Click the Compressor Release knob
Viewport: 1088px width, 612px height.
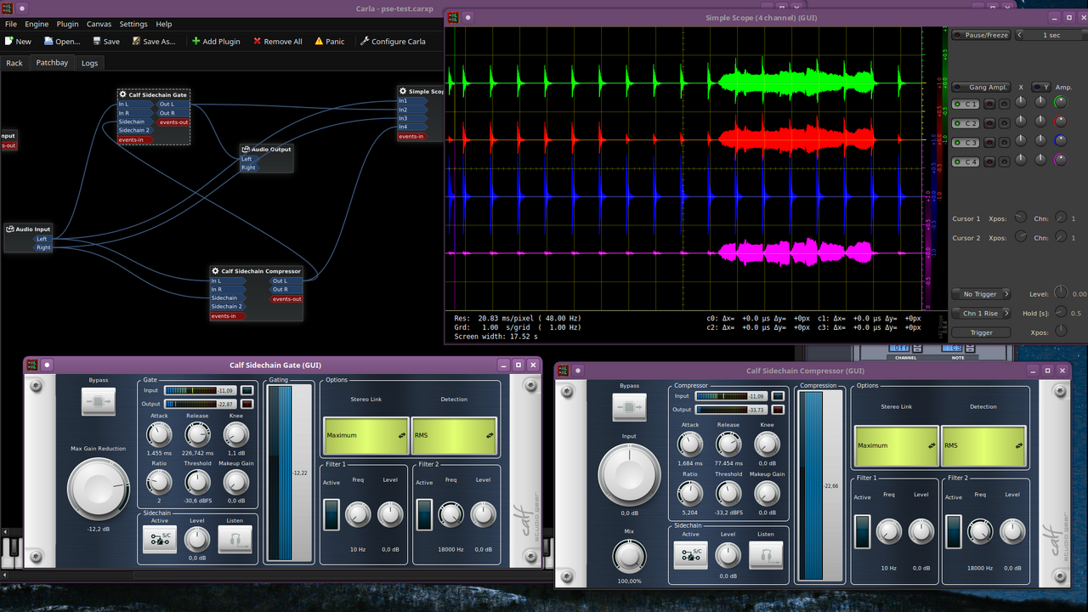728,445
